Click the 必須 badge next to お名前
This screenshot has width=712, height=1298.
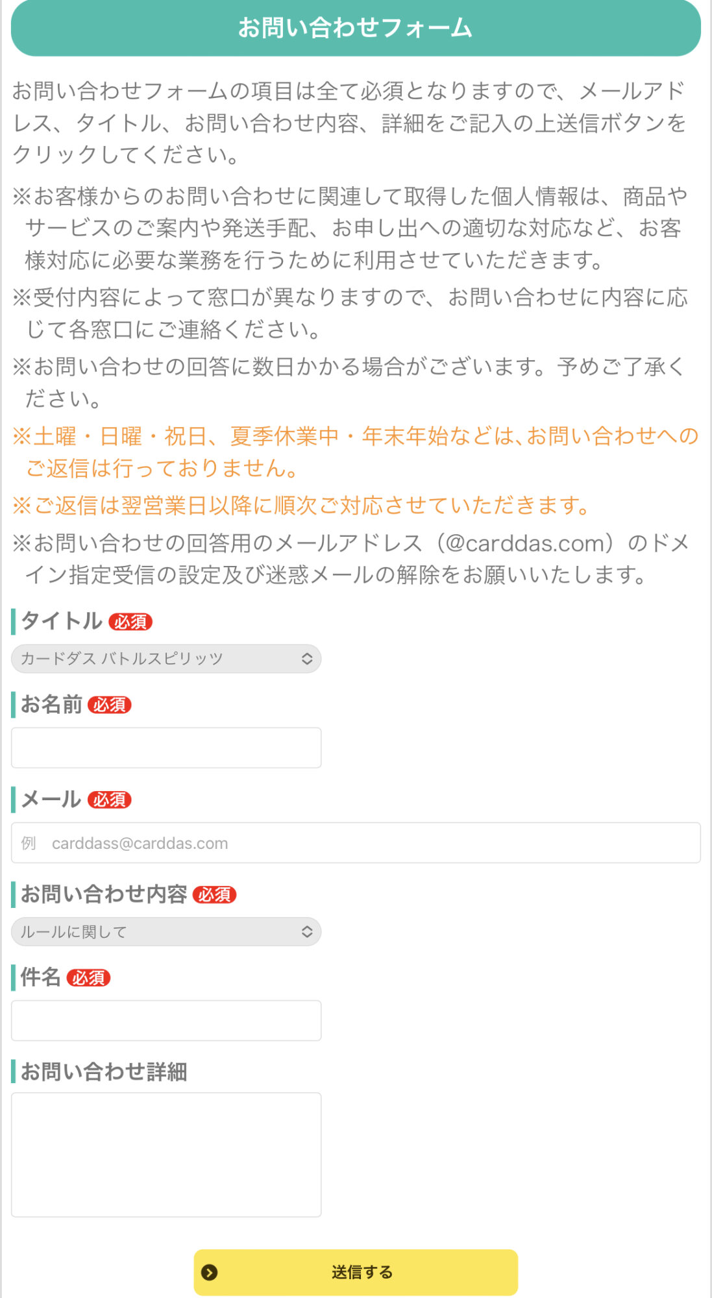pos(110,705)
